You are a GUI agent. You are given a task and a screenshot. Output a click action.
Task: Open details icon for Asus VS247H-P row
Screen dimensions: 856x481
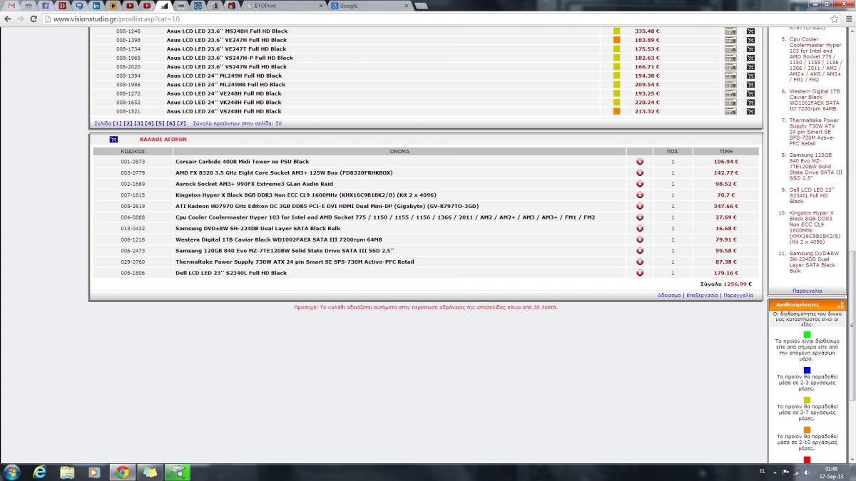730,58
